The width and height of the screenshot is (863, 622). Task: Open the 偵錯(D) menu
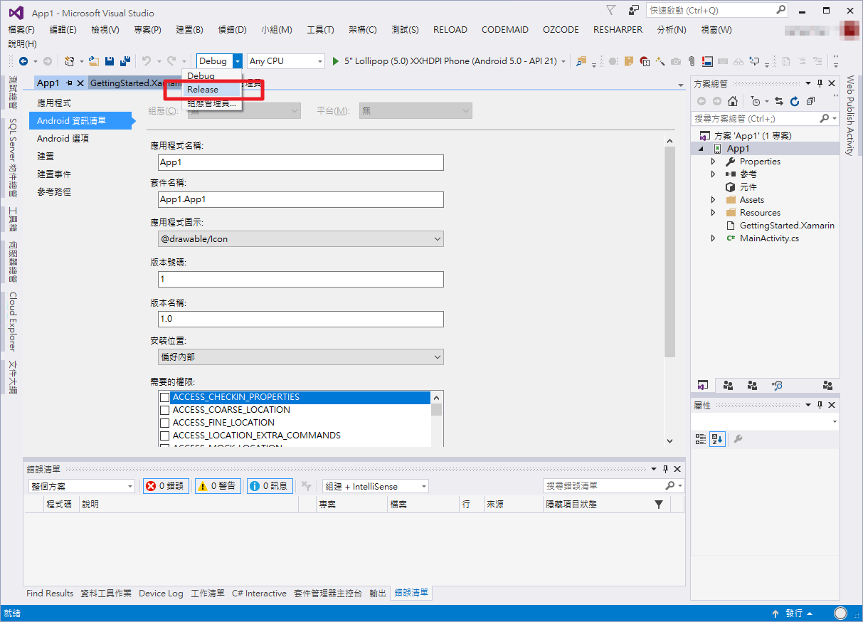point(232,29)
